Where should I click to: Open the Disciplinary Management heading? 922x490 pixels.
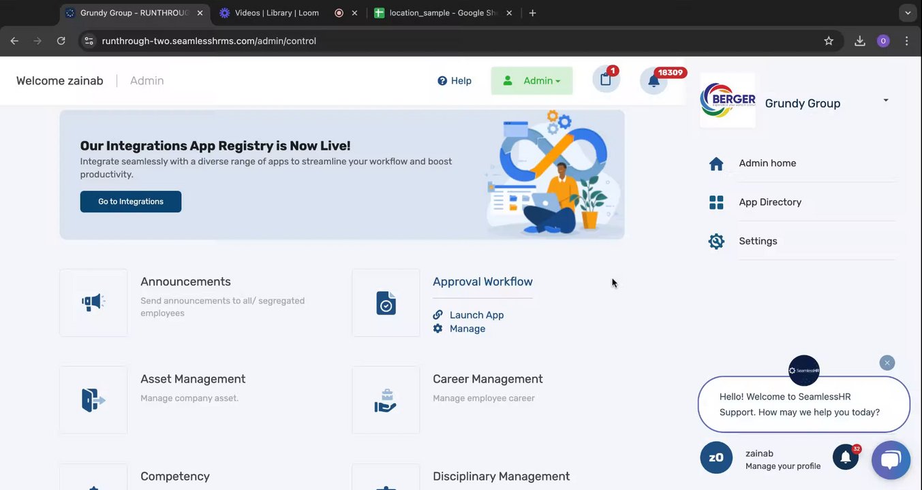coord(501,476)
